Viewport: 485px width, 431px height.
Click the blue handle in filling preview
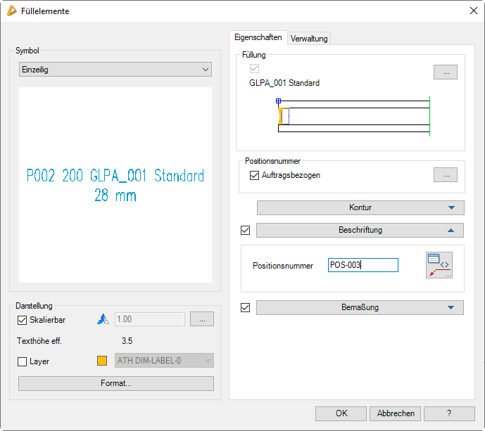pos(279,101)
